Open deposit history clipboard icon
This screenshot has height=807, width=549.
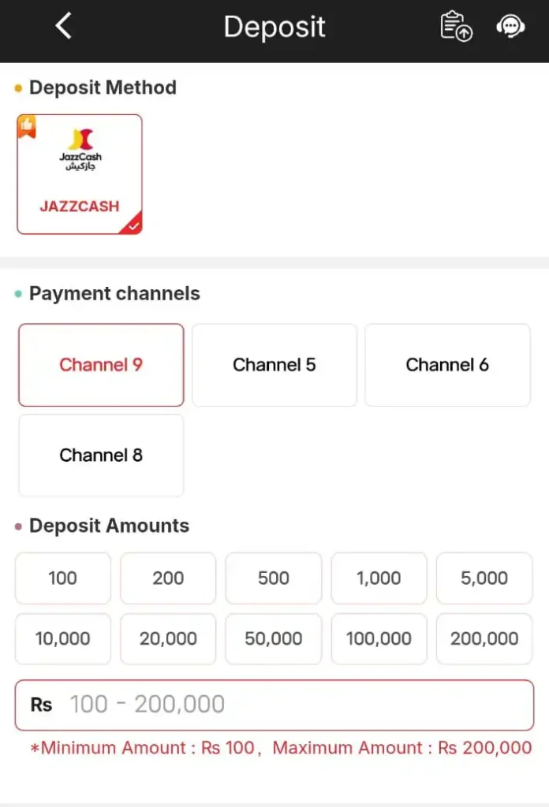coord(455,27)
